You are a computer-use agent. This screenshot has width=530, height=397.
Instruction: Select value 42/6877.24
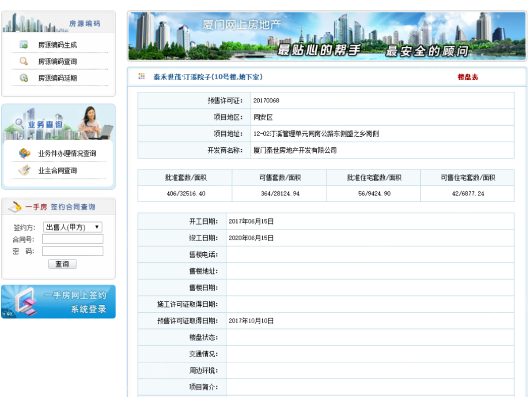467,194
